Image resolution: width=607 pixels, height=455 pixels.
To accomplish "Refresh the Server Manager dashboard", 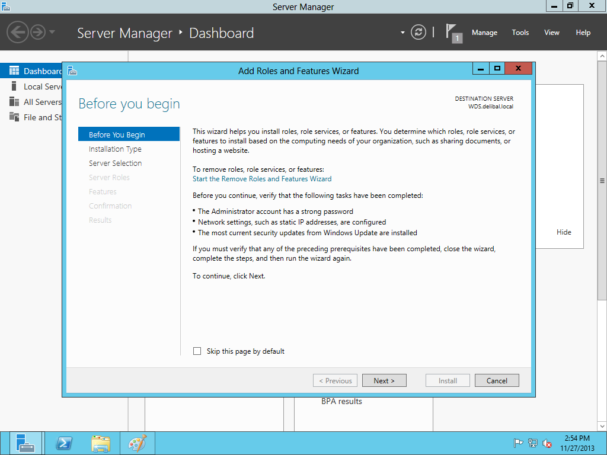I will [418, 32].
